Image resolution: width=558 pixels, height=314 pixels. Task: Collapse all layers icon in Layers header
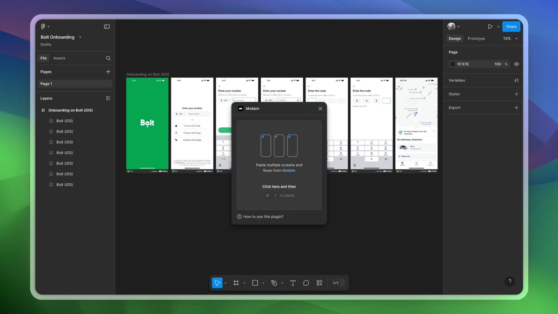pos(108,98)
